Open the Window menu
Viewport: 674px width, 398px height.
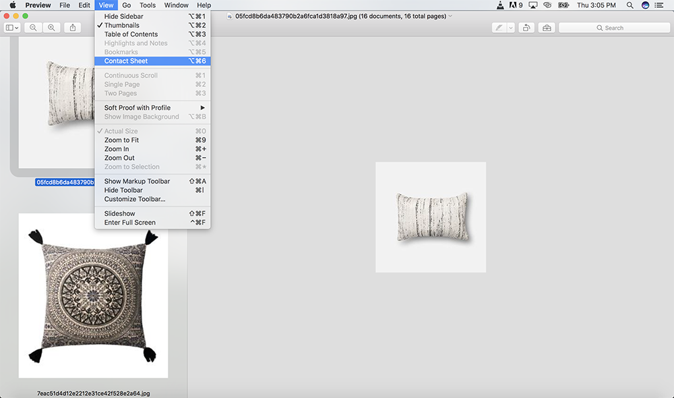[x=176, y=5]
